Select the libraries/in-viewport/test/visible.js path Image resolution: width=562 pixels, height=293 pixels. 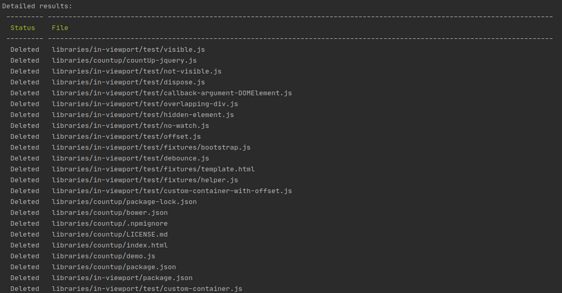coord(128,50)
